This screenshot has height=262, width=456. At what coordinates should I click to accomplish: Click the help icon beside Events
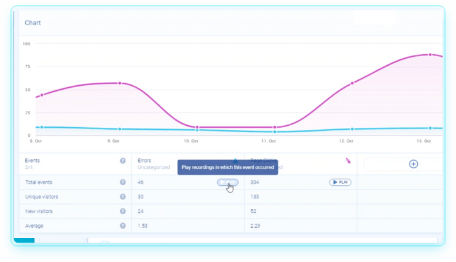(123, 161)
